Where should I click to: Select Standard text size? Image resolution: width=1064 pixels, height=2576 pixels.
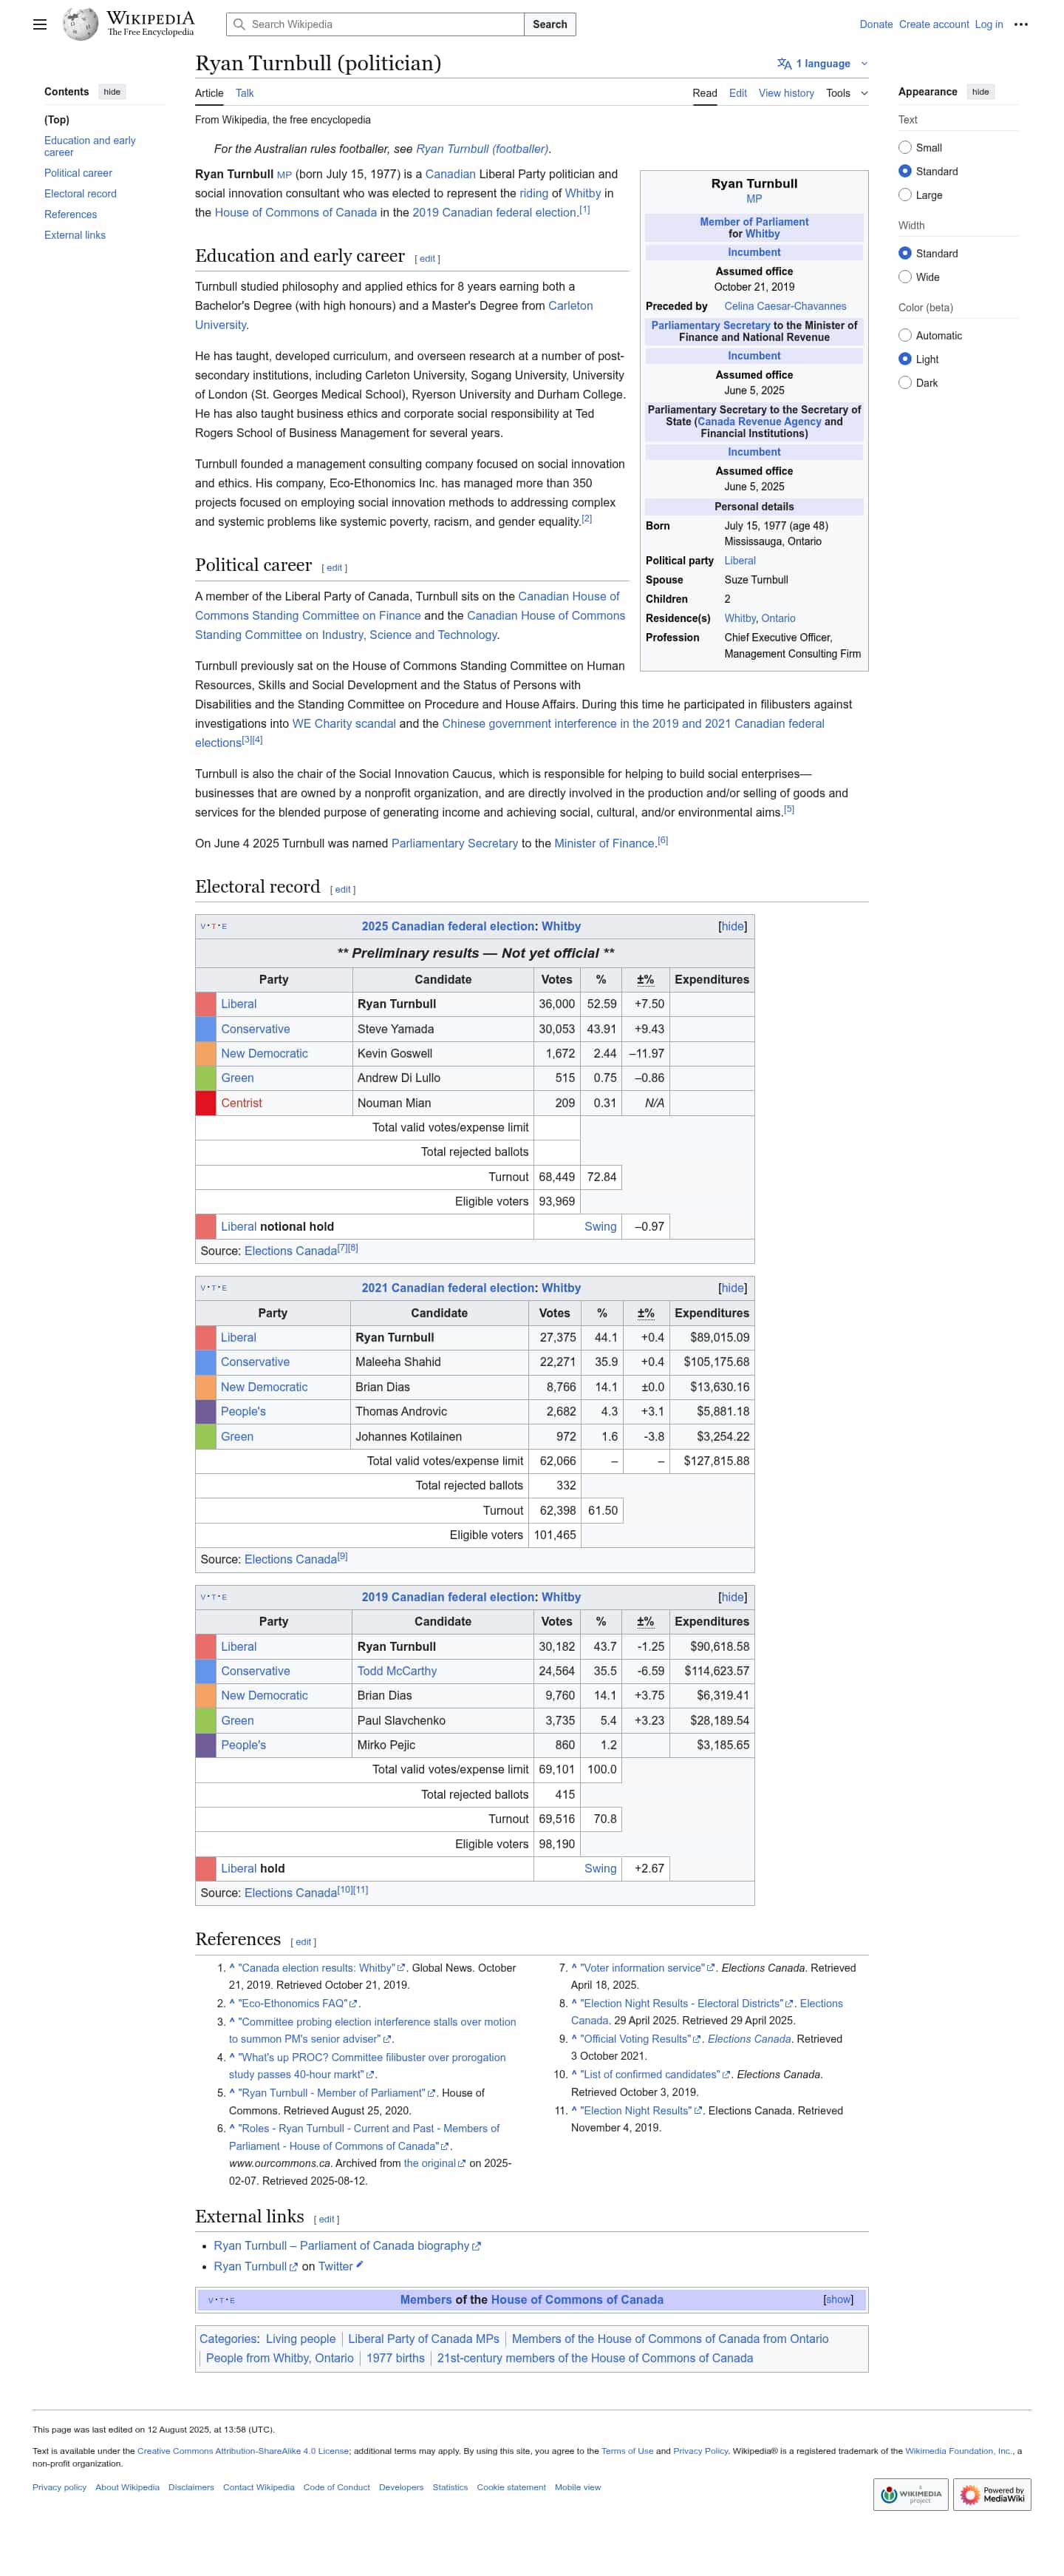[904, 171]
